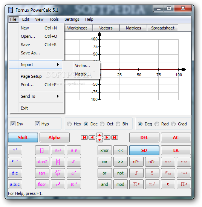Select the Bin radio button
Image resolution: width=202 pixels, height=207 pixels.
(118, 124)
